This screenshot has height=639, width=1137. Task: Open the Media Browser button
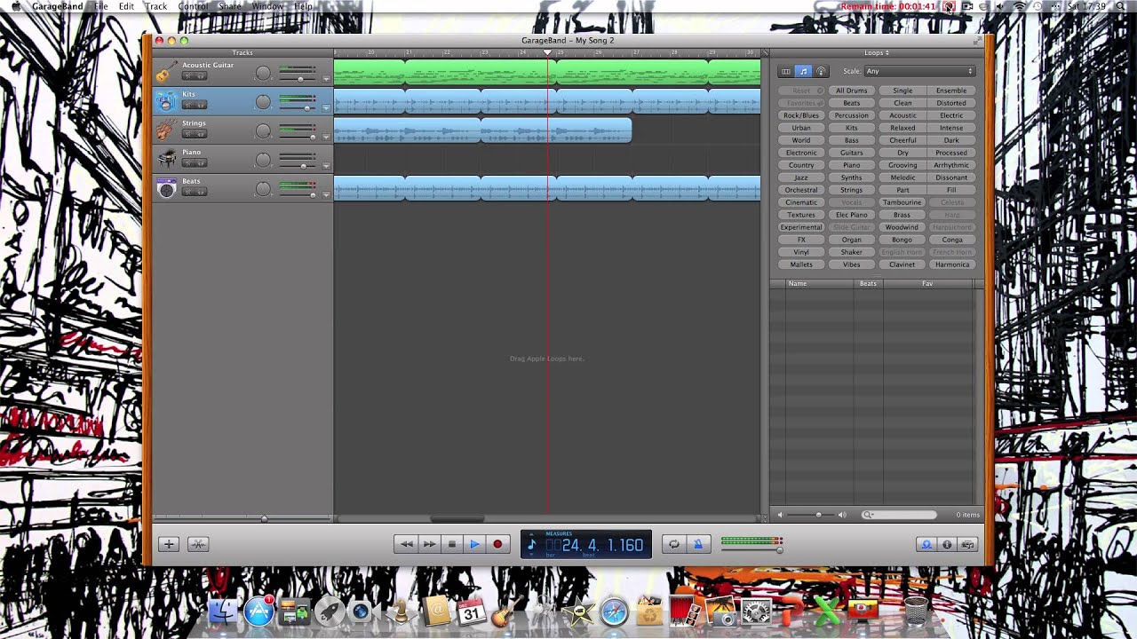[x=967, y=544]
